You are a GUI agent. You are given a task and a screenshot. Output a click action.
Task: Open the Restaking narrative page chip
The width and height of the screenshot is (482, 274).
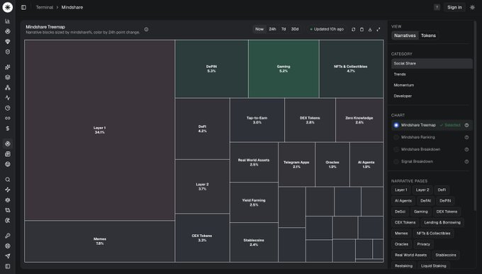pos(403,265)
